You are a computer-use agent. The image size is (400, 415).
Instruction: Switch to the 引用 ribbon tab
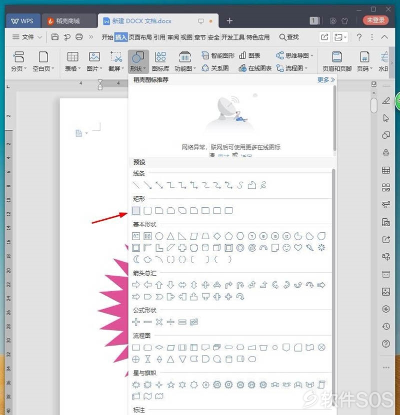[x=159, y=37]
